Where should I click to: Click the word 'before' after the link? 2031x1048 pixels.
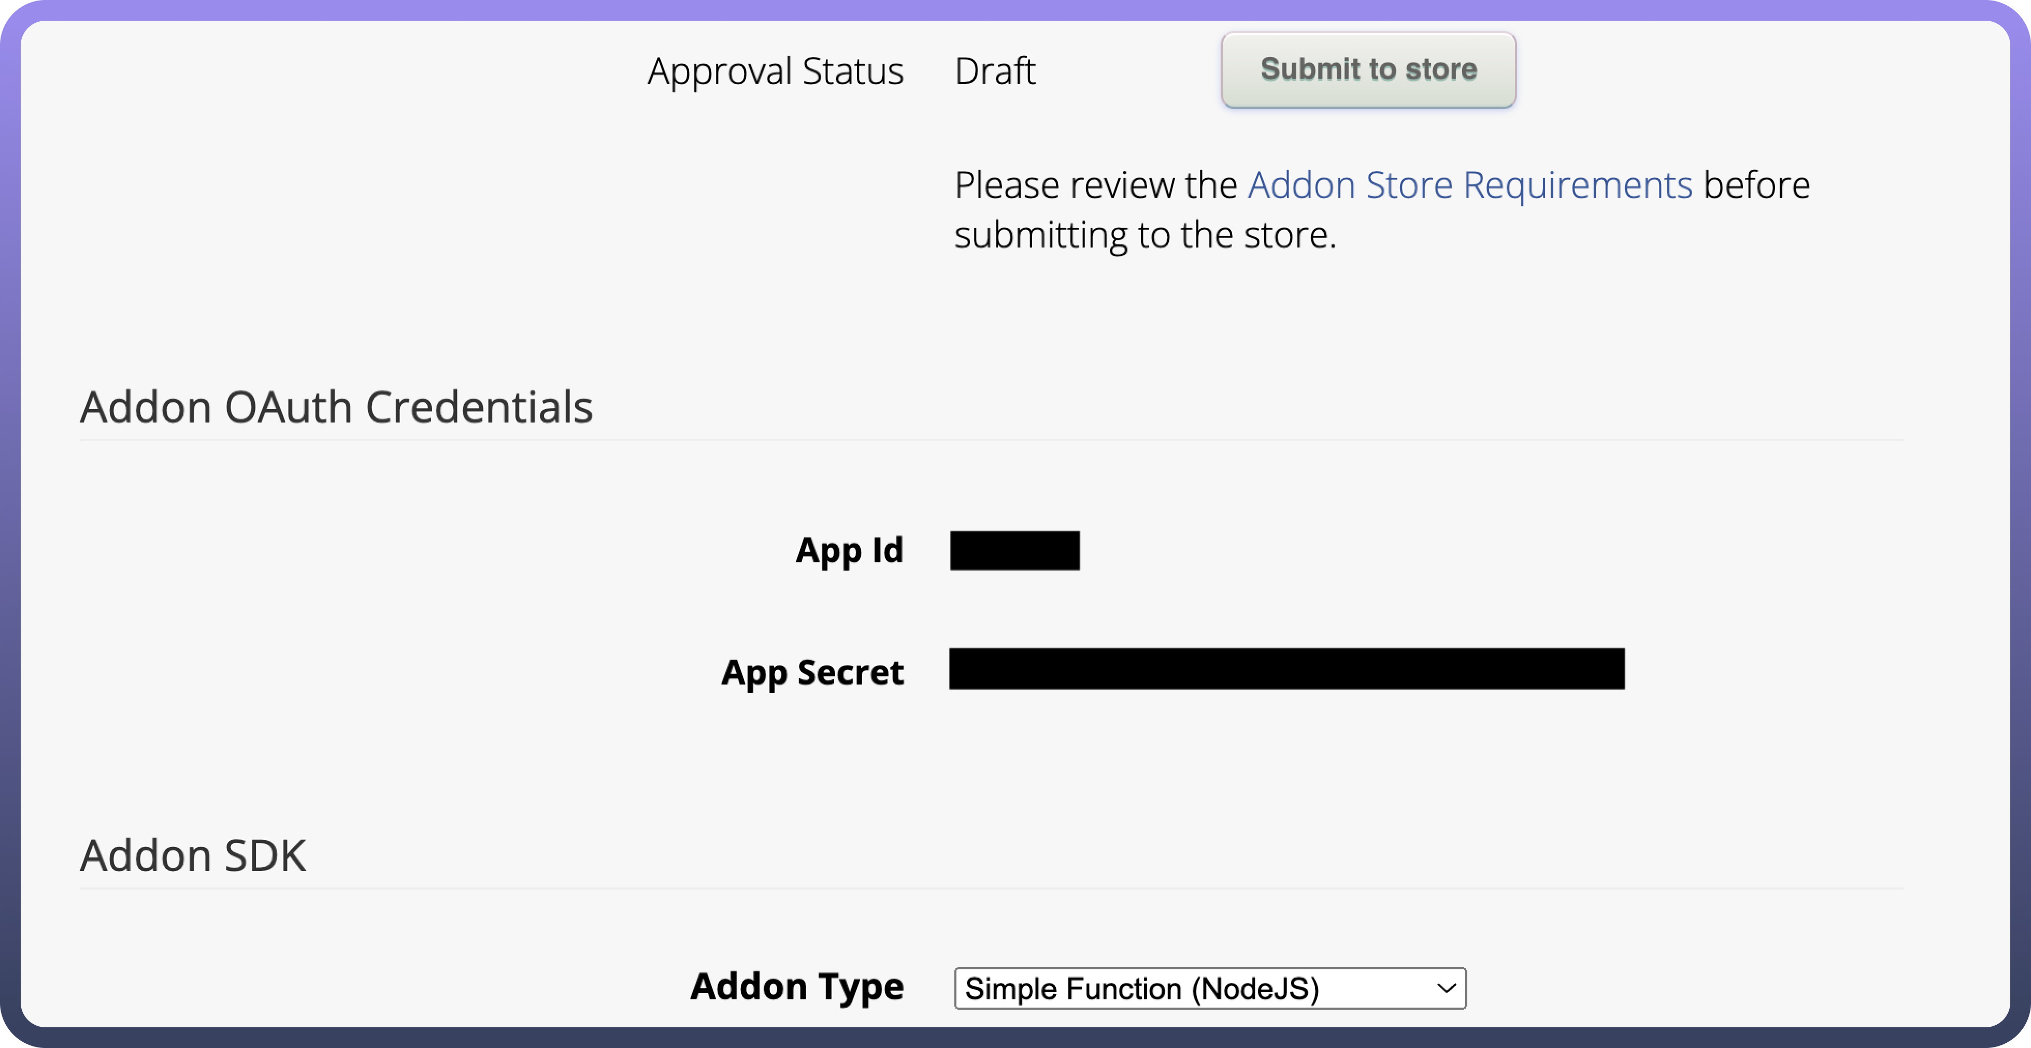tap(1756, 185)
